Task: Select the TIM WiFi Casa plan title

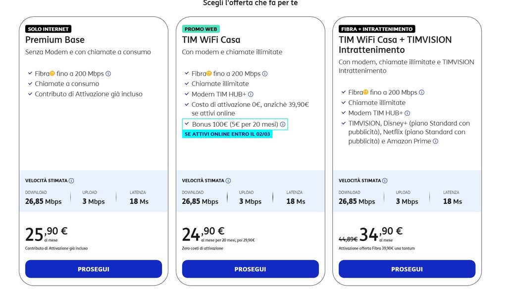Action: 211,40
